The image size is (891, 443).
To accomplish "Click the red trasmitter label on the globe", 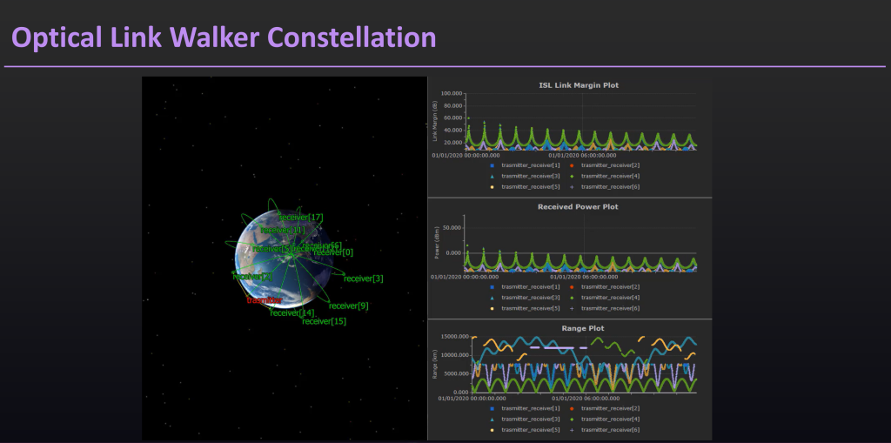I will click(263, 300).
